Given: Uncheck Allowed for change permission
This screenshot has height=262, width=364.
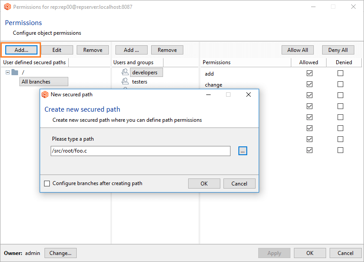Looking at the screenshot, I should [x=309, y=84].
